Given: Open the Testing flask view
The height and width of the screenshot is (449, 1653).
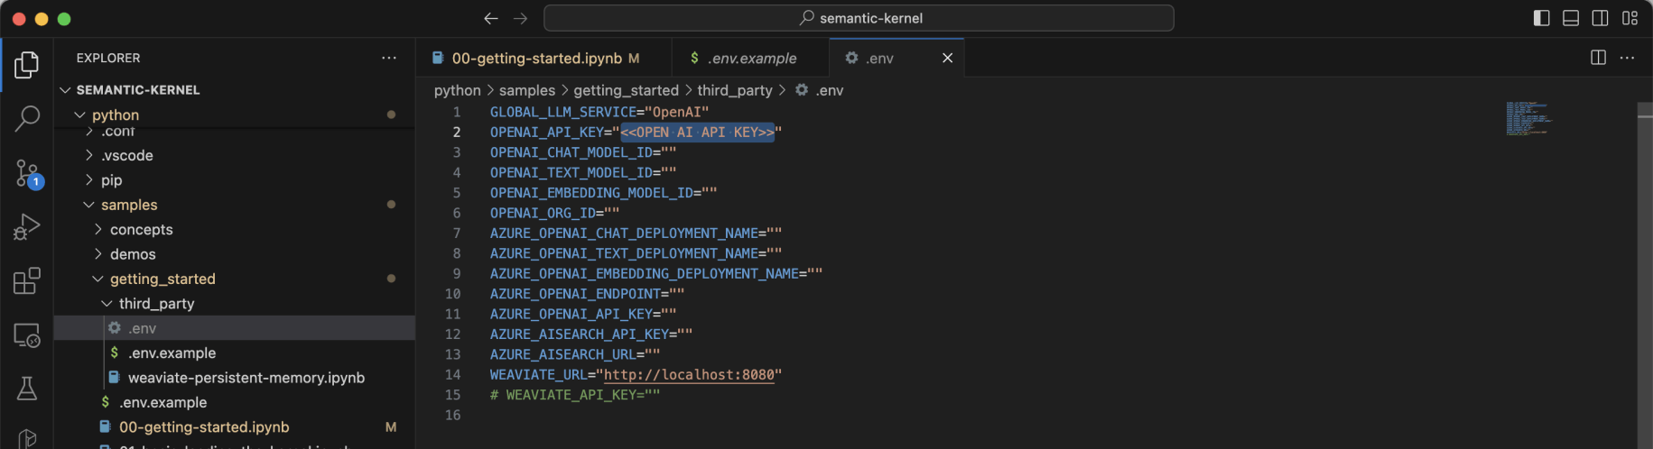Looking at the screenshot, I should click(x=27, y=389).
